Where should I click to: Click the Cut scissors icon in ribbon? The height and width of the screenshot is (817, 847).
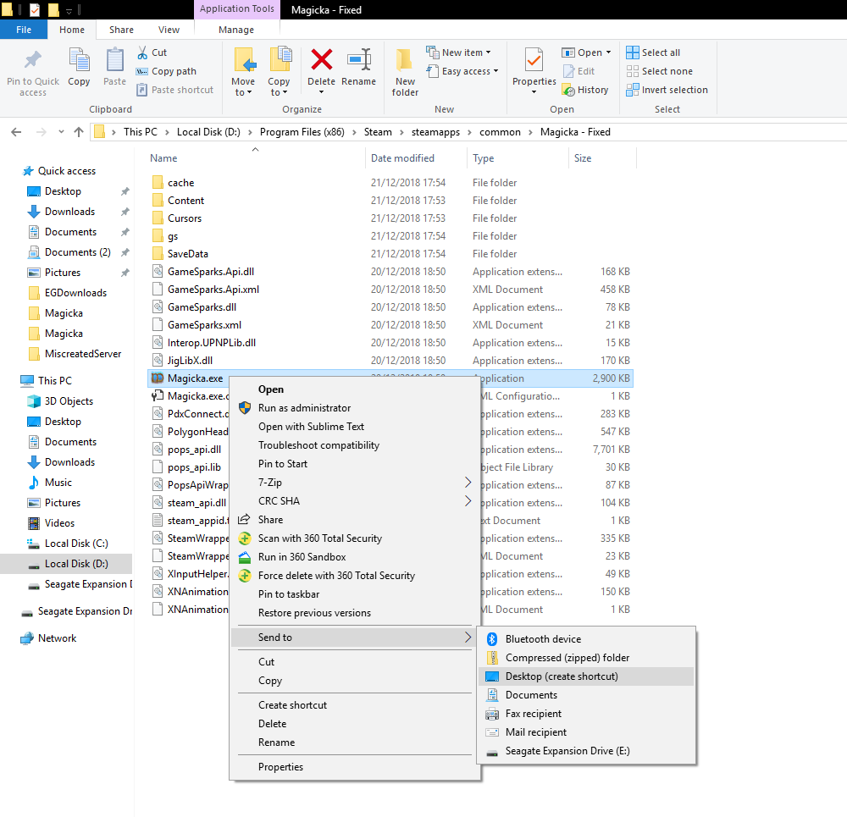click(x=142, y=52)
